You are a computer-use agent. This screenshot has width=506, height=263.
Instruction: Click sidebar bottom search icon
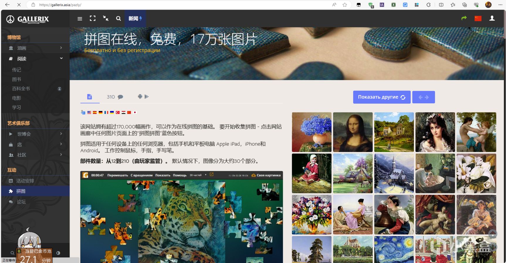[12, 253]
